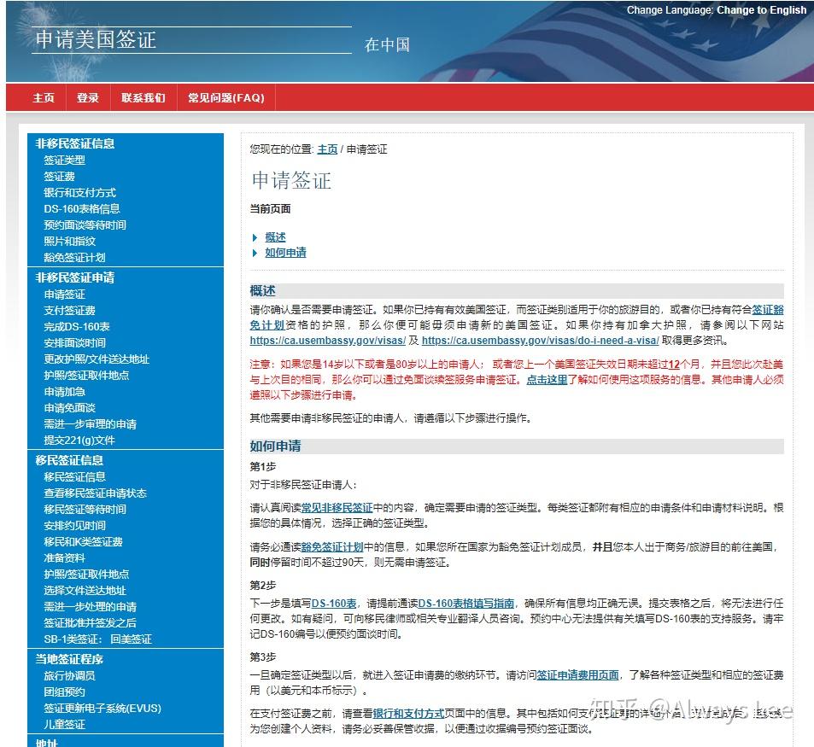
Task: Open sidebar item 需进一步审理的申请
Action: 91,423
